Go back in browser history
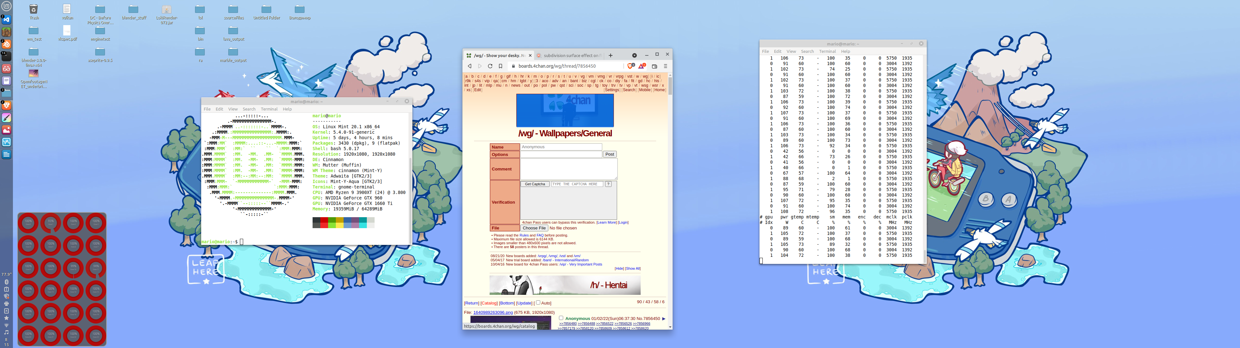 click(469, 66)
